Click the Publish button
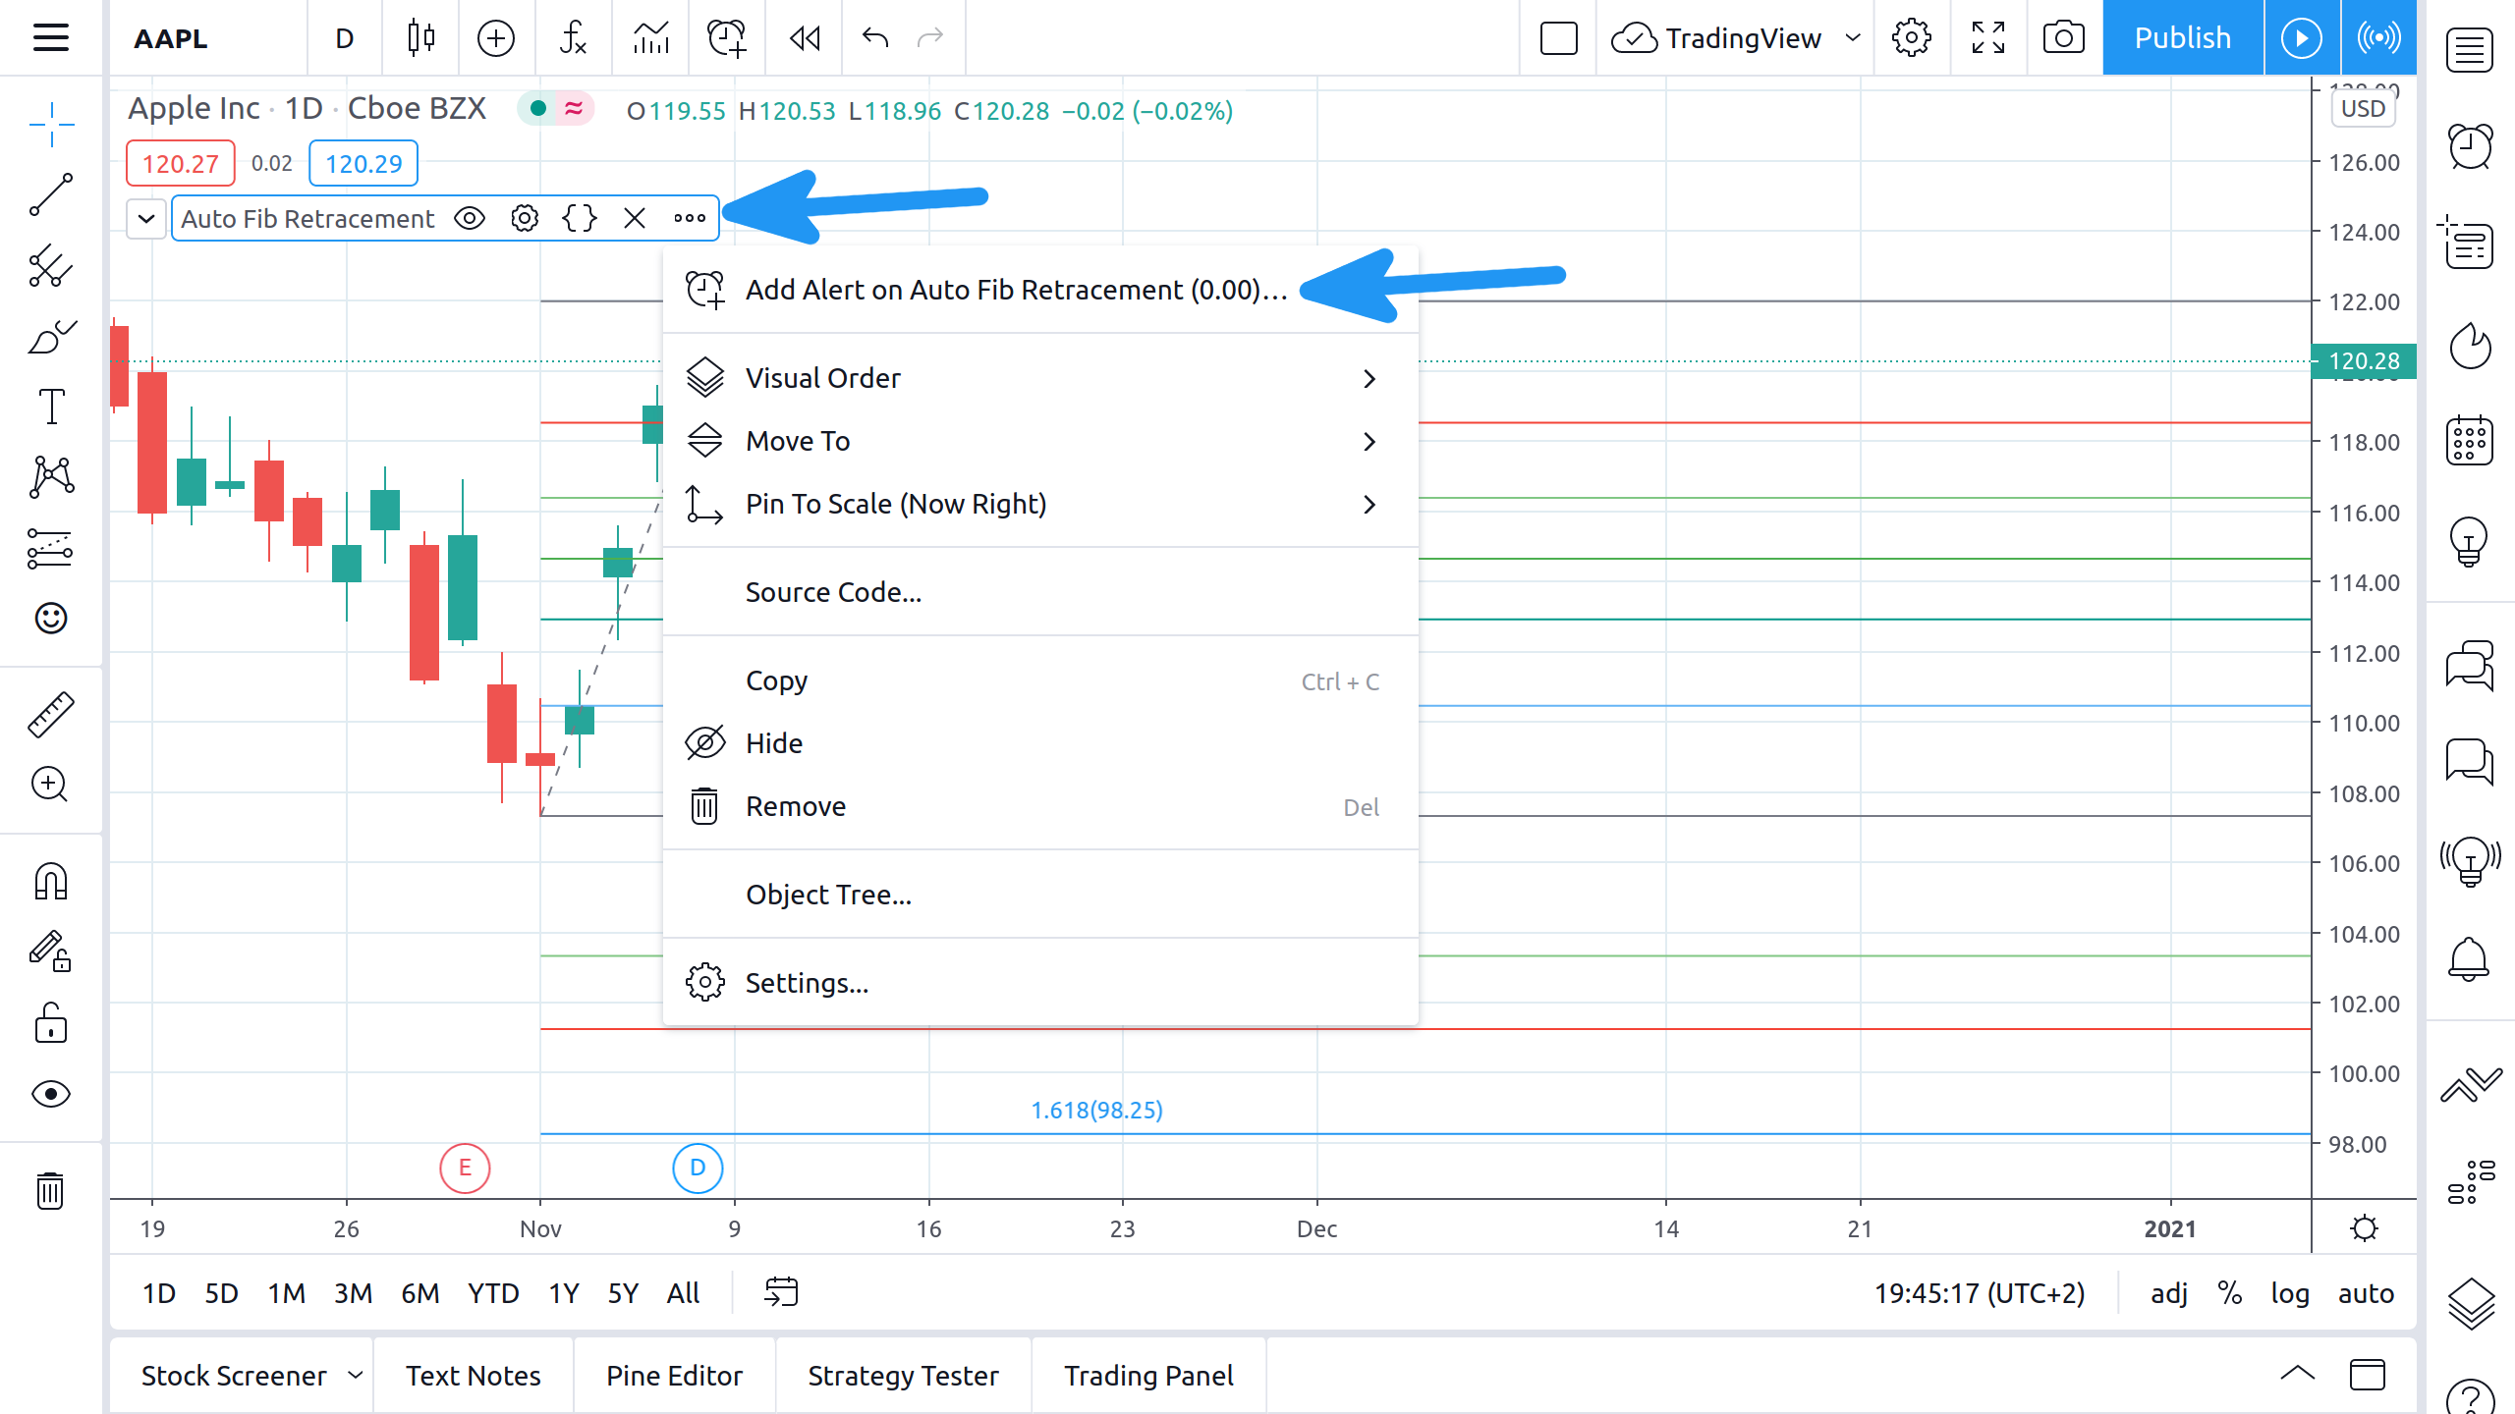The image size is (2515, 1414). pos(2183,38)
